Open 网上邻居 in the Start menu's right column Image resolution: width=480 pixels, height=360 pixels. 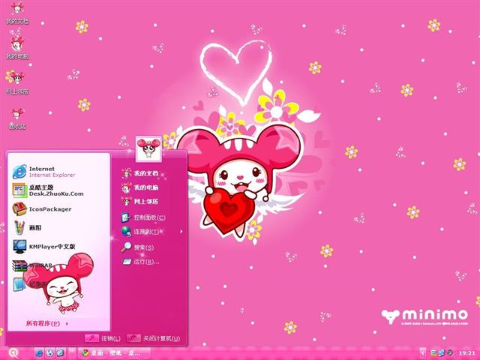tap(140, 202)
